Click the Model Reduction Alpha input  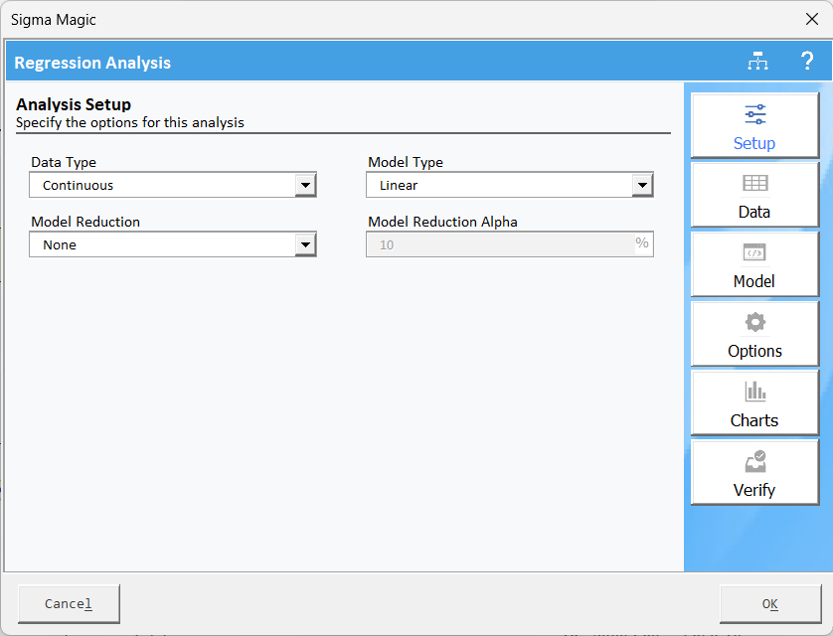coord(510,244)
